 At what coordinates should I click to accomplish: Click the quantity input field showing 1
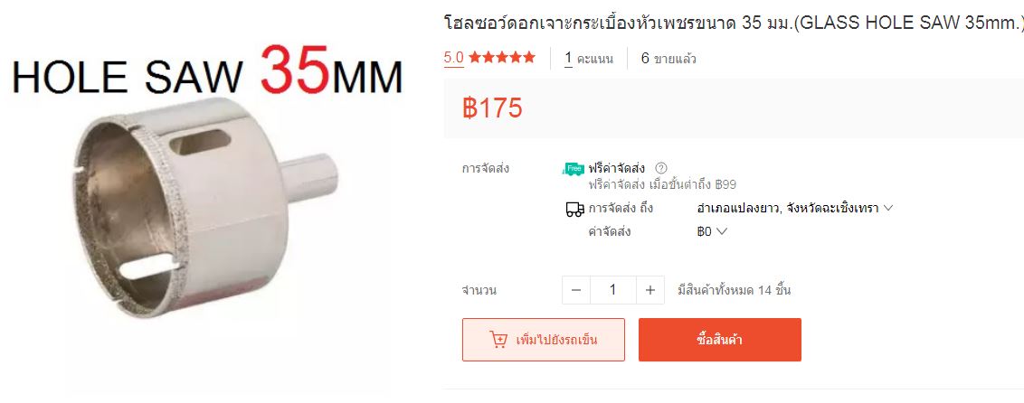[612, 290]
